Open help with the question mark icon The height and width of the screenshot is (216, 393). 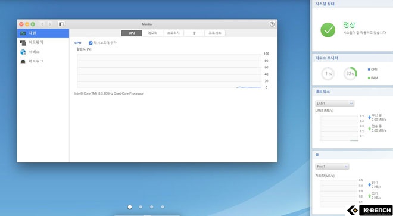pos(272,24)
